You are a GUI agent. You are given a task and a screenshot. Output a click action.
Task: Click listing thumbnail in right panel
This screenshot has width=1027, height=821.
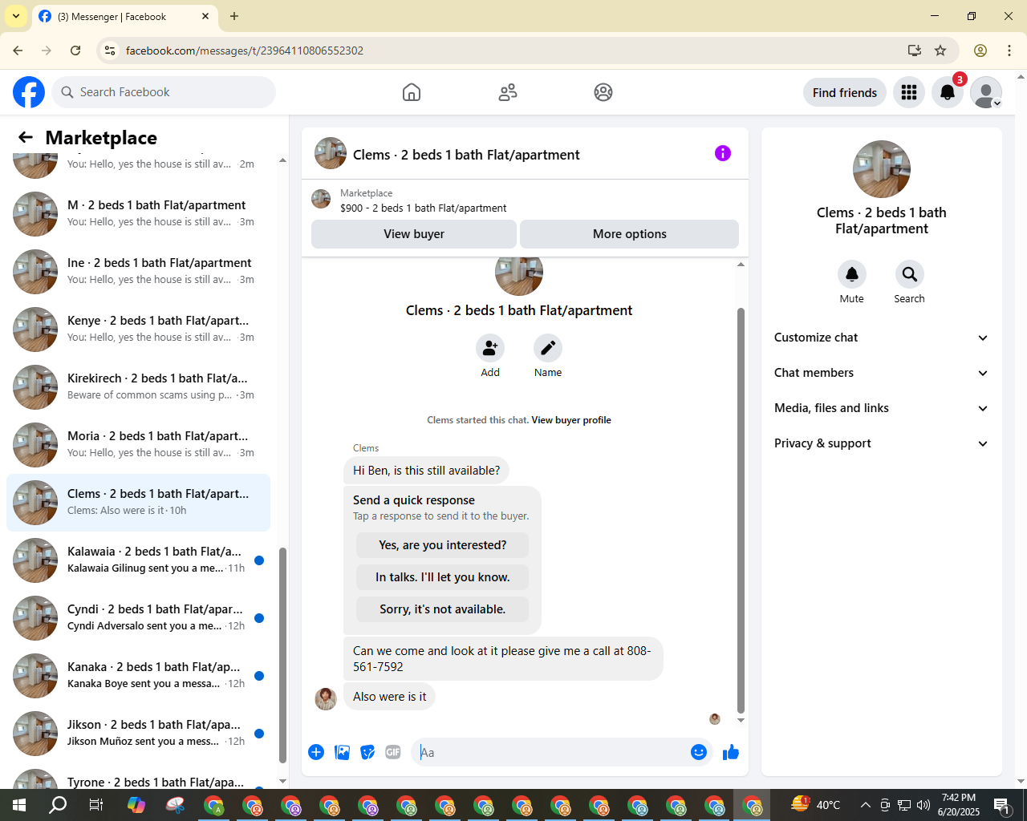click(x=882, y=169)
